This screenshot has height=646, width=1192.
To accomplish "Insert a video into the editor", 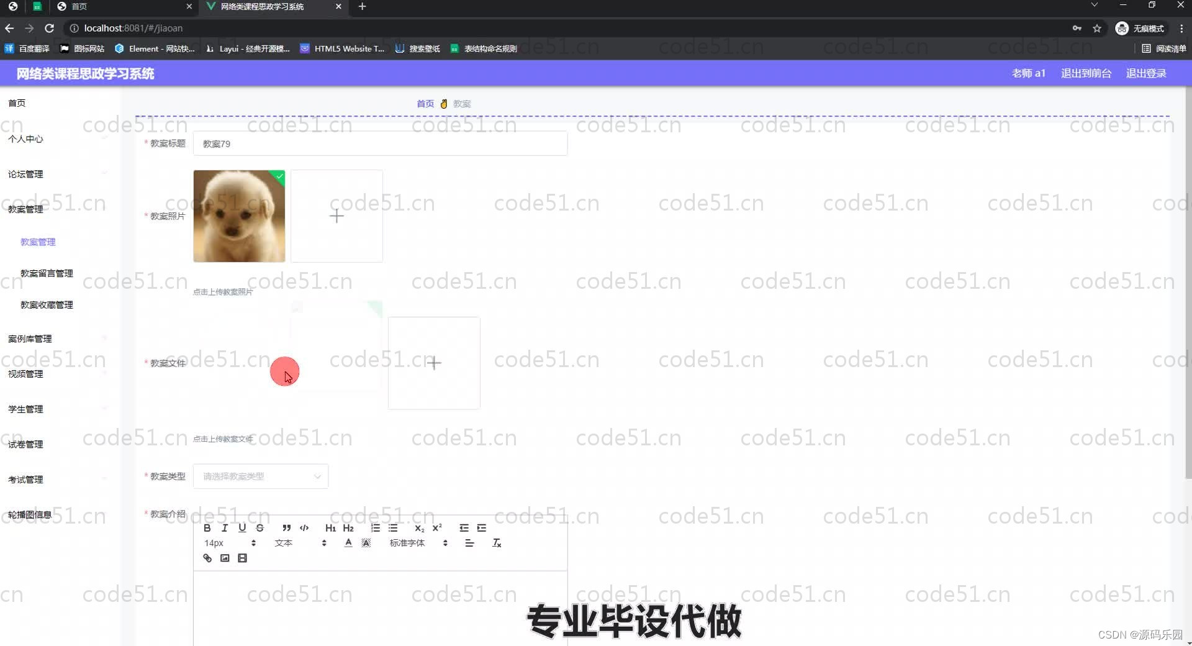I will (x=242, y=558).
